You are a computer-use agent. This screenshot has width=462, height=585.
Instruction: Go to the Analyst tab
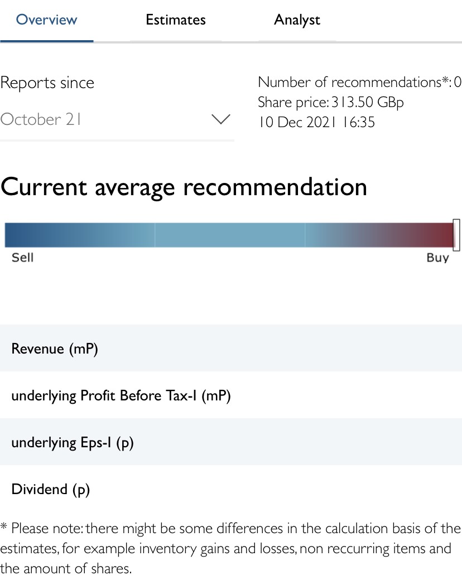(x=297, y=20)
